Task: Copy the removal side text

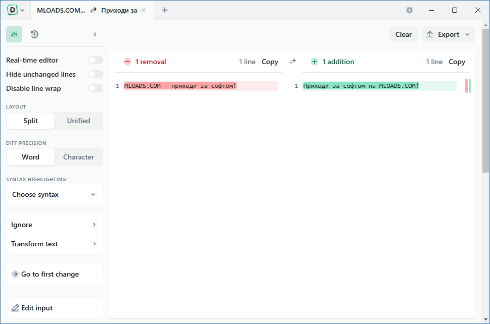Action: (270, 62)
